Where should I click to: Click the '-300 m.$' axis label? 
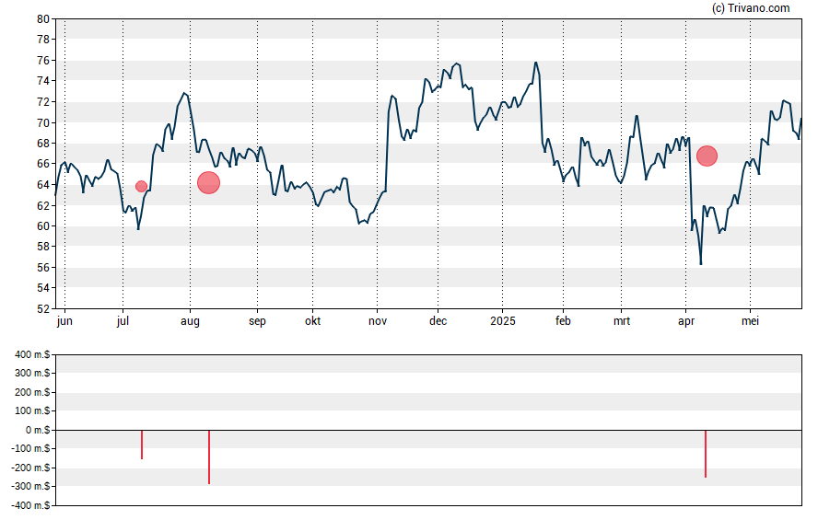(30, 486)
